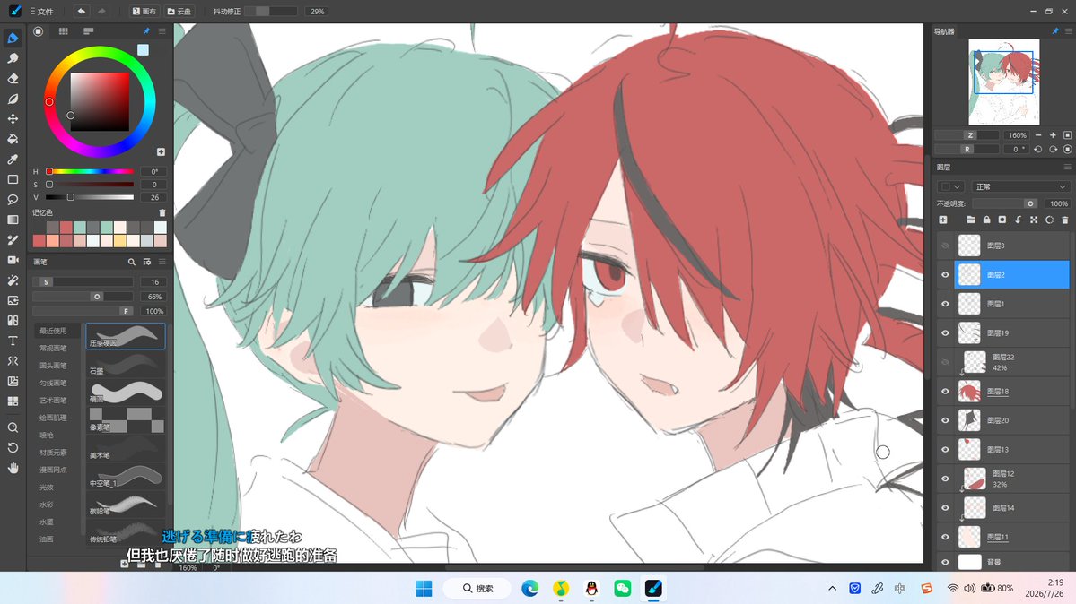This screenshot has height=604, width=1076.
Task: Zoom out with navigator minus button
Action: tap(1038, 135)
